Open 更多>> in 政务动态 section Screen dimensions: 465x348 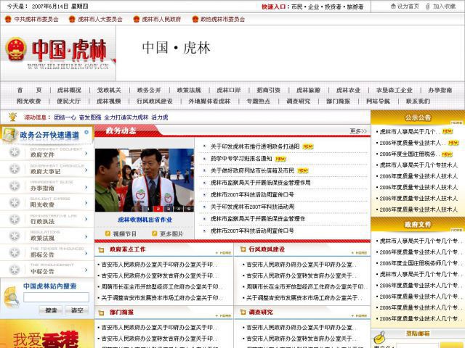point(358,131)
